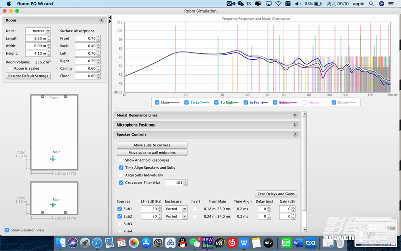
Task: Open the volume control in menu bar
Action: pos(298,4)
